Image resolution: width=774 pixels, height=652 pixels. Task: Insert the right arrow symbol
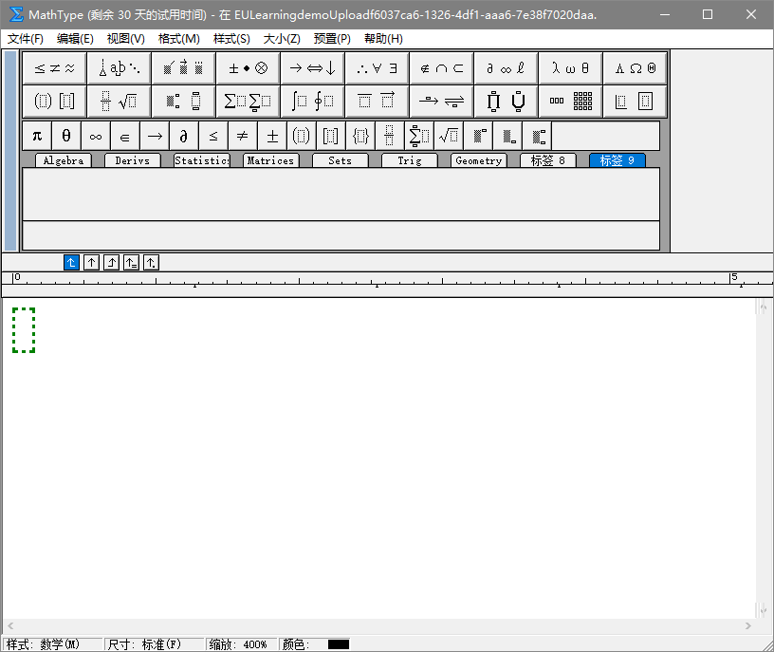coord(155,136)
